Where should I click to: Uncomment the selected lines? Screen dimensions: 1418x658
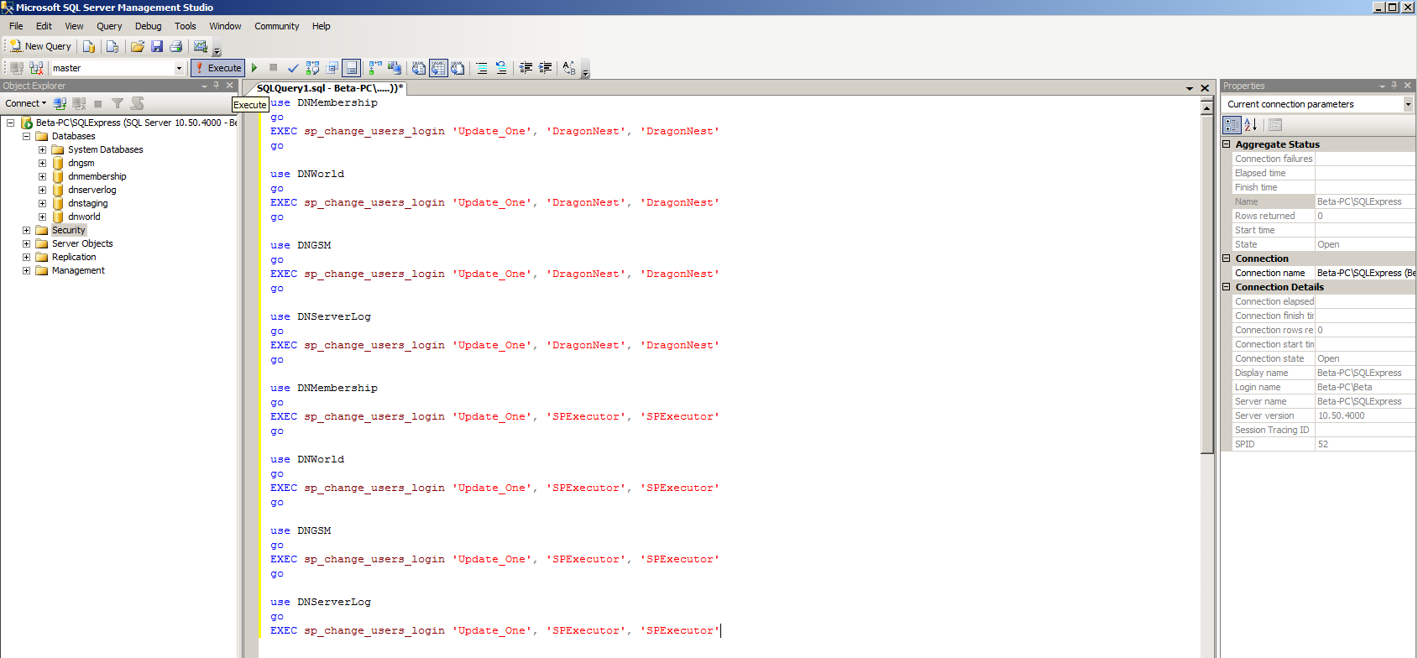(x=501, y=68)
